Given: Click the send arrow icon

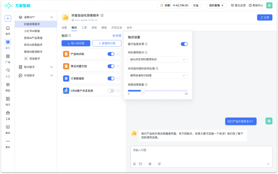Looking at the screenshot, I should pyautogui.click(x=268, y=164).
